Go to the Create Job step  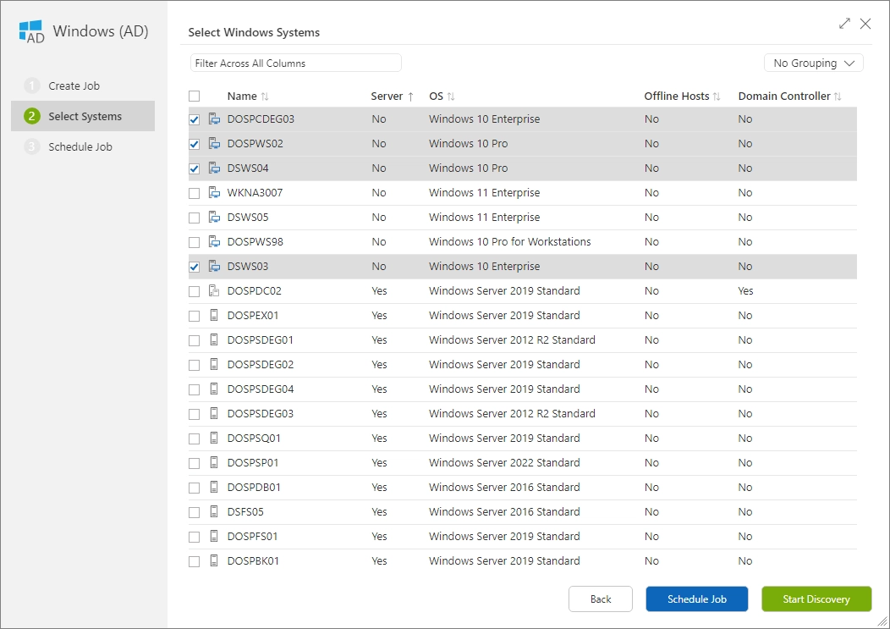pyautogui.click(x=83, y=86)
